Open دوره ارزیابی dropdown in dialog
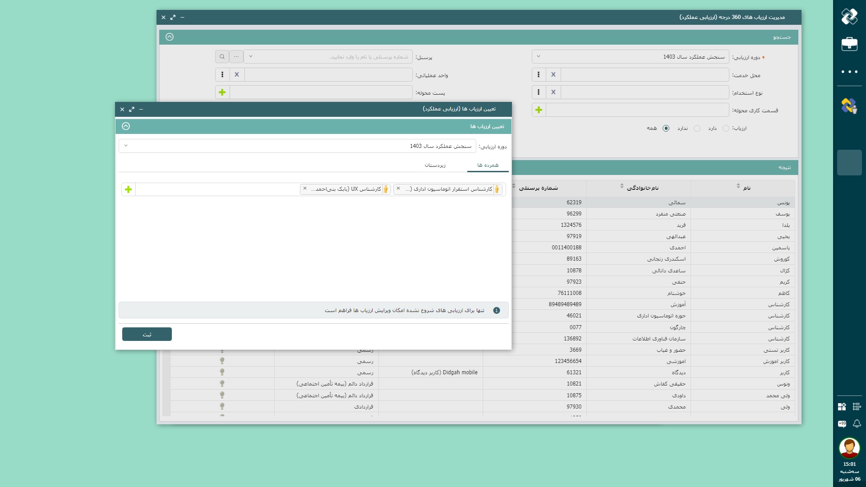Image resolution: width=866 pixels, height=487 pixels. coord(126,146)
